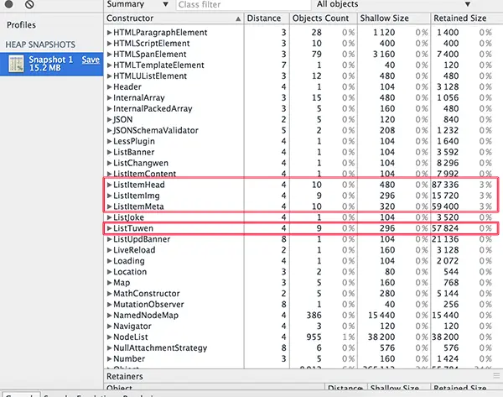503x397 pixels.
Task: Expand the ListItemImg constructor row
Action: coord(109,196)
